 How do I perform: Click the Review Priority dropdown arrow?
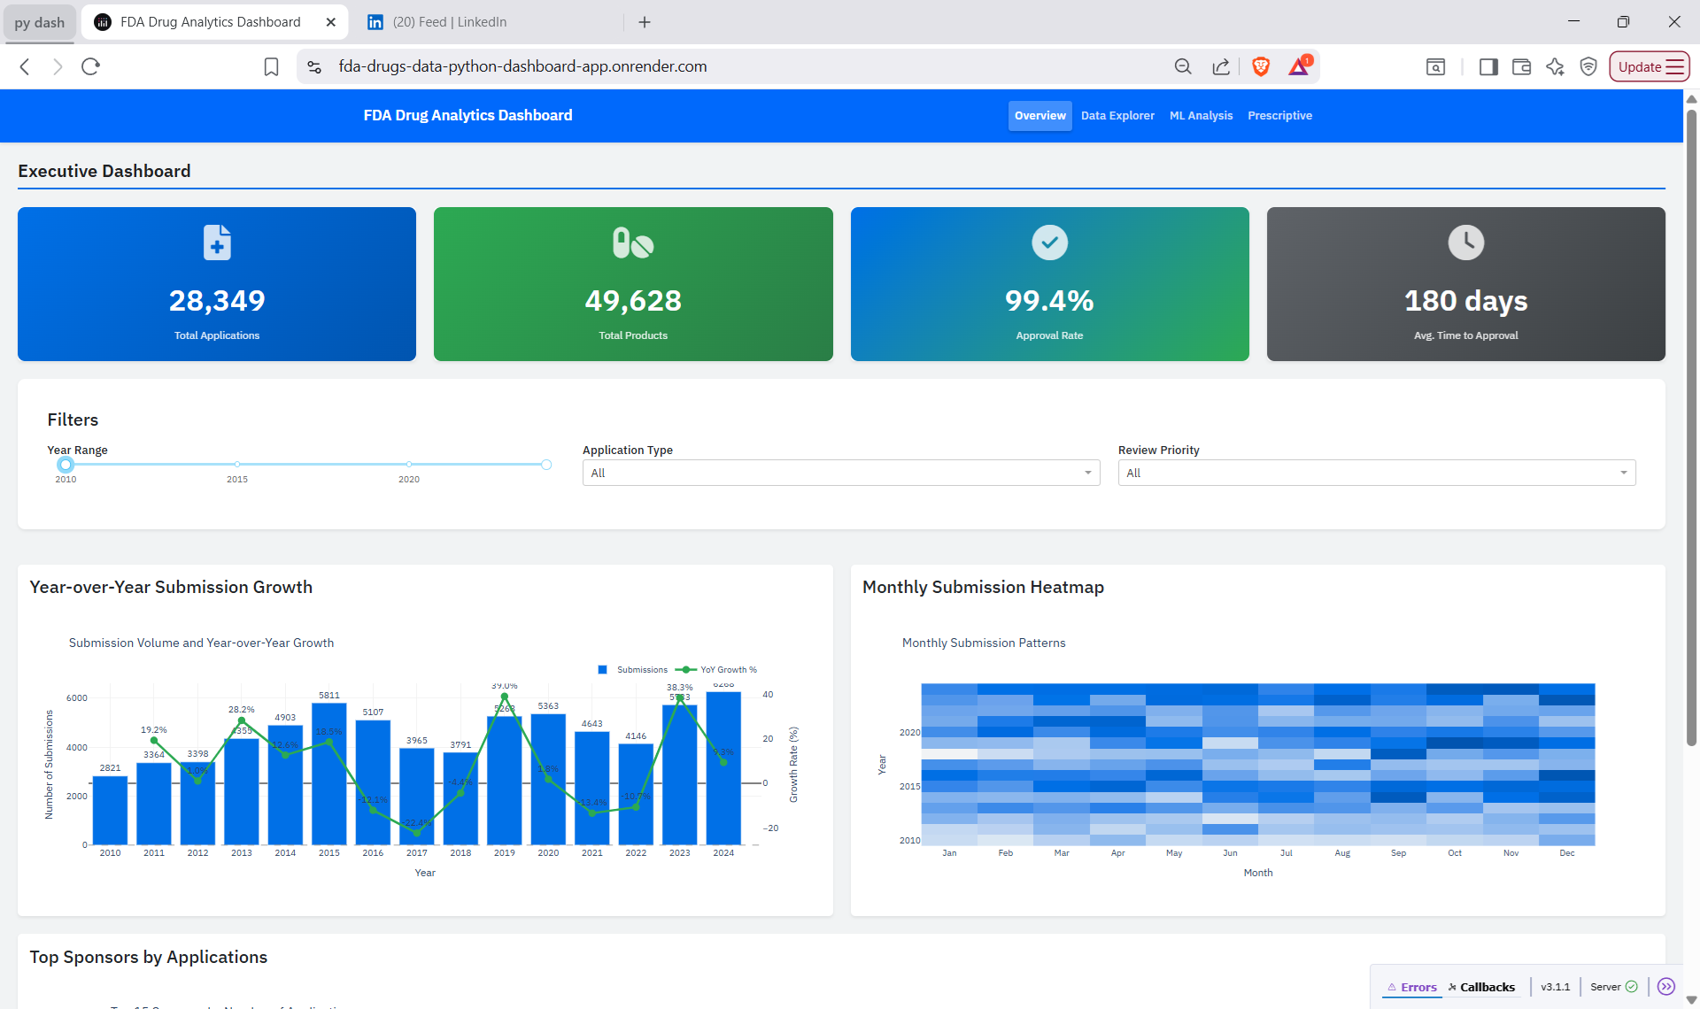coord(1624,473)
